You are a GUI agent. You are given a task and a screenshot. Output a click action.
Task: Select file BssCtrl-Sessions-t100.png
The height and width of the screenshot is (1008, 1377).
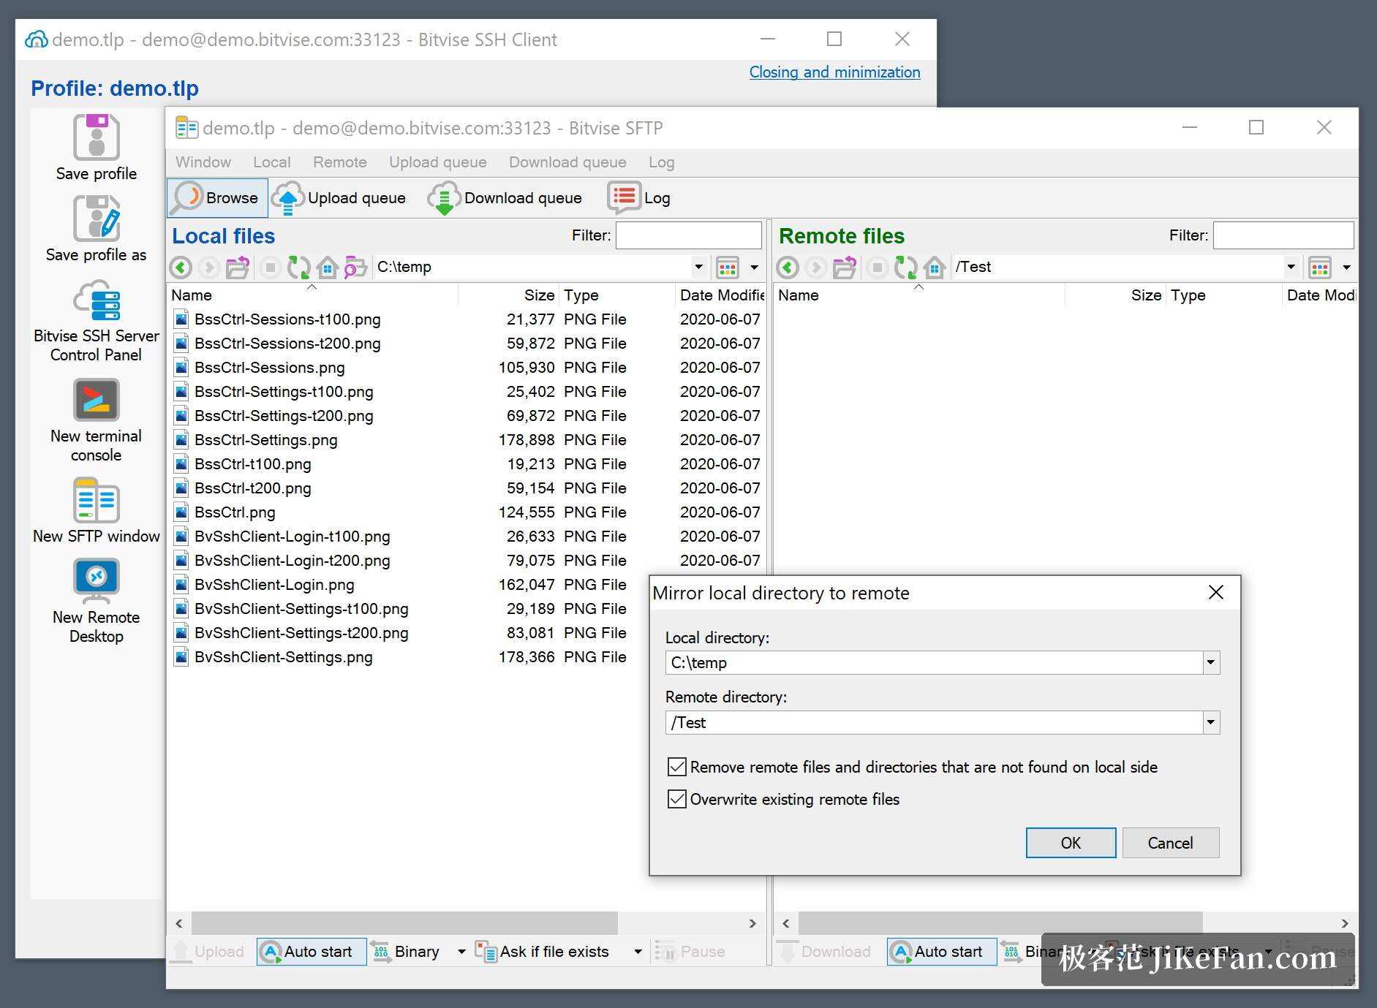tap(287, 319)
